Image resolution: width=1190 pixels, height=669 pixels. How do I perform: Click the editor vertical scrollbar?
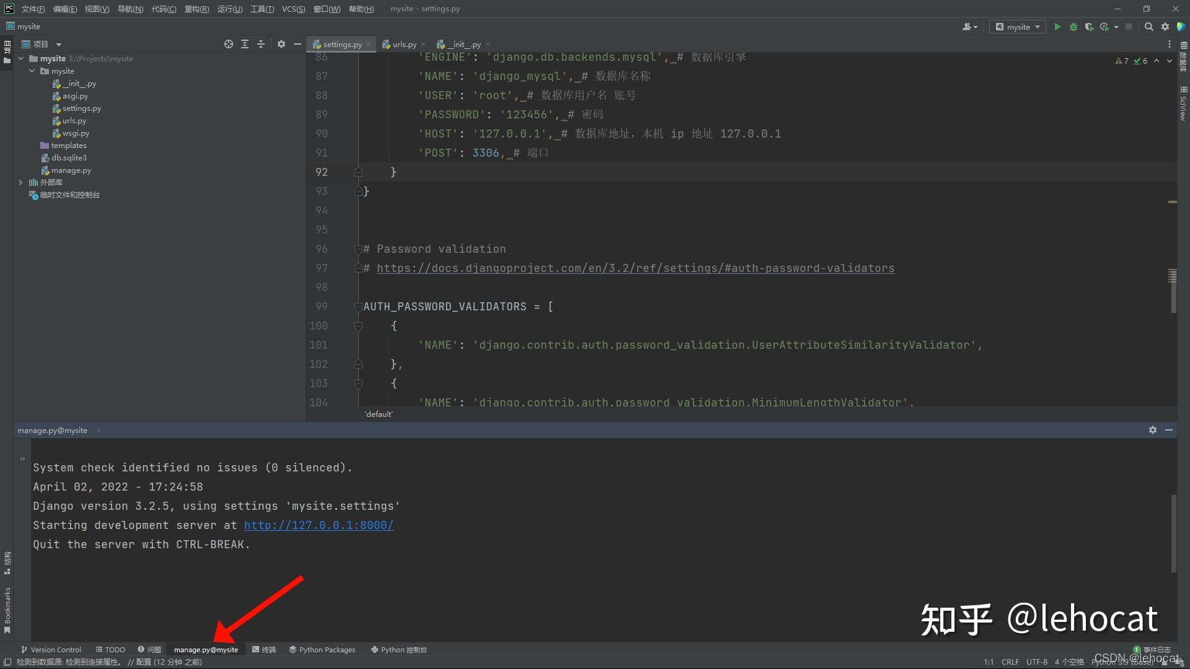(1172, 291)
